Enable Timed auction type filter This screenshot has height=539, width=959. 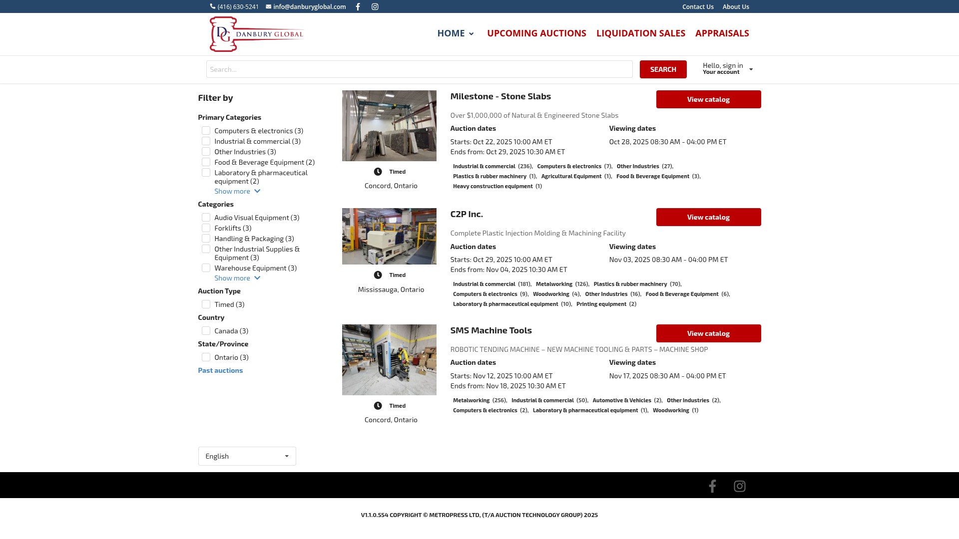(x=206, y=304)
